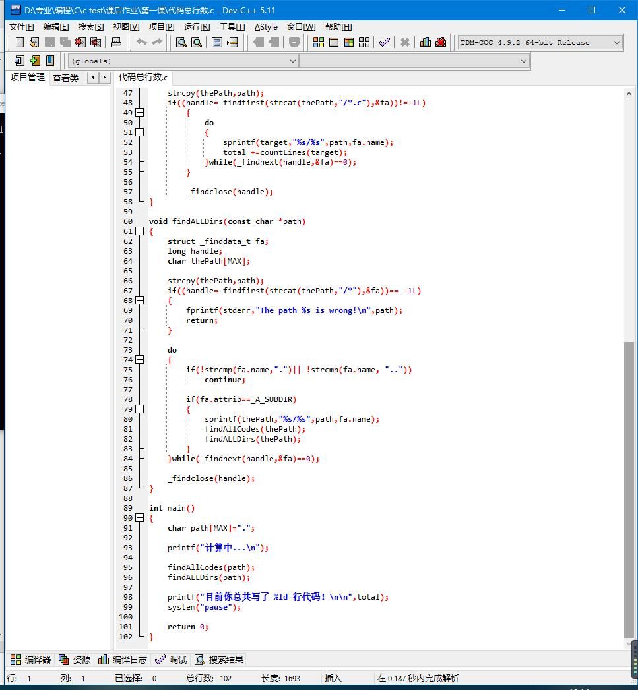The image size is (638, 690).
Task: Click the editor vertical scrollbar thumb
Action: [x=629, y=490]
